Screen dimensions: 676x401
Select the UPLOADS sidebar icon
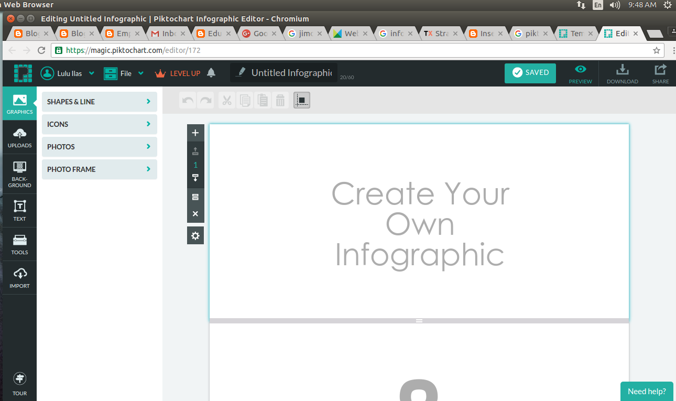[x=19, y=137]
